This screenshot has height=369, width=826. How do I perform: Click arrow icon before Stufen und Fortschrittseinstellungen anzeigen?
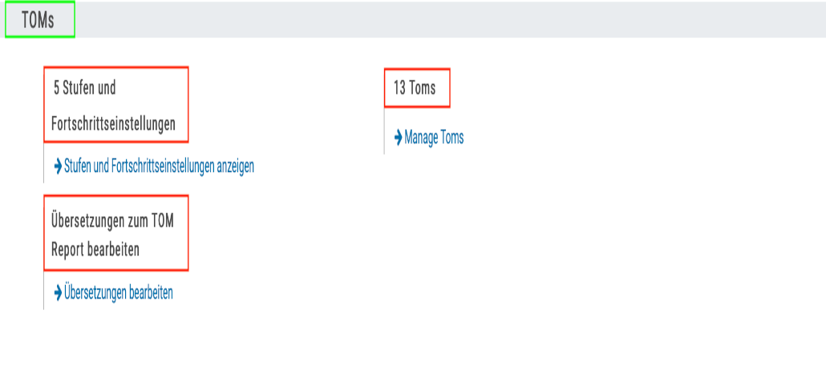(x=58, y=166)
